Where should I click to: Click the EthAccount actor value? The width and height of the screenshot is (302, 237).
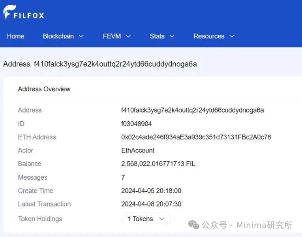(138, 150)
